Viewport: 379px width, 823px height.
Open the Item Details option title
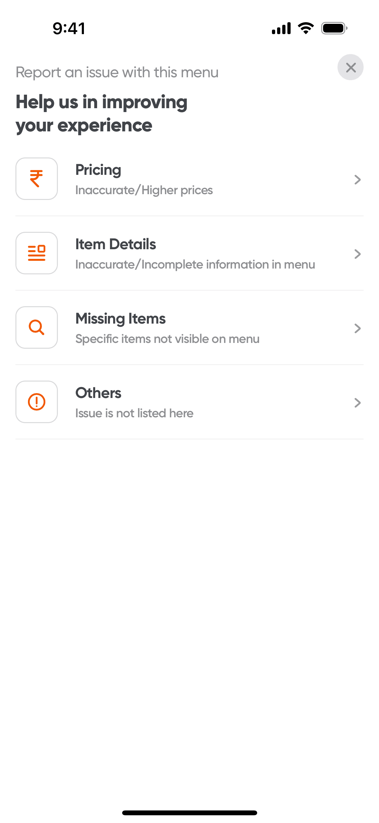pos(116,244)
